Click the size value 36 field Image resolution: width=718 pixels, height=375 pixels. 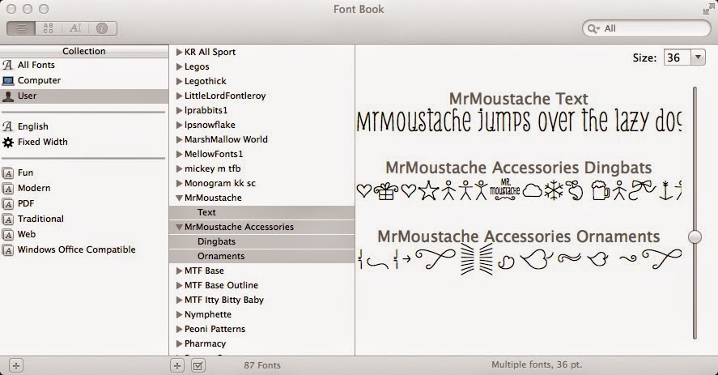click(x=678, y=58)
